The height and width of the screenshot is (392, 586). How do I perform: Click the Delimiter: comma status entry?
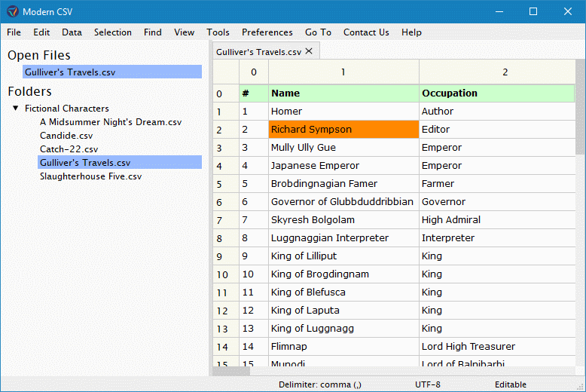(320, 384)
